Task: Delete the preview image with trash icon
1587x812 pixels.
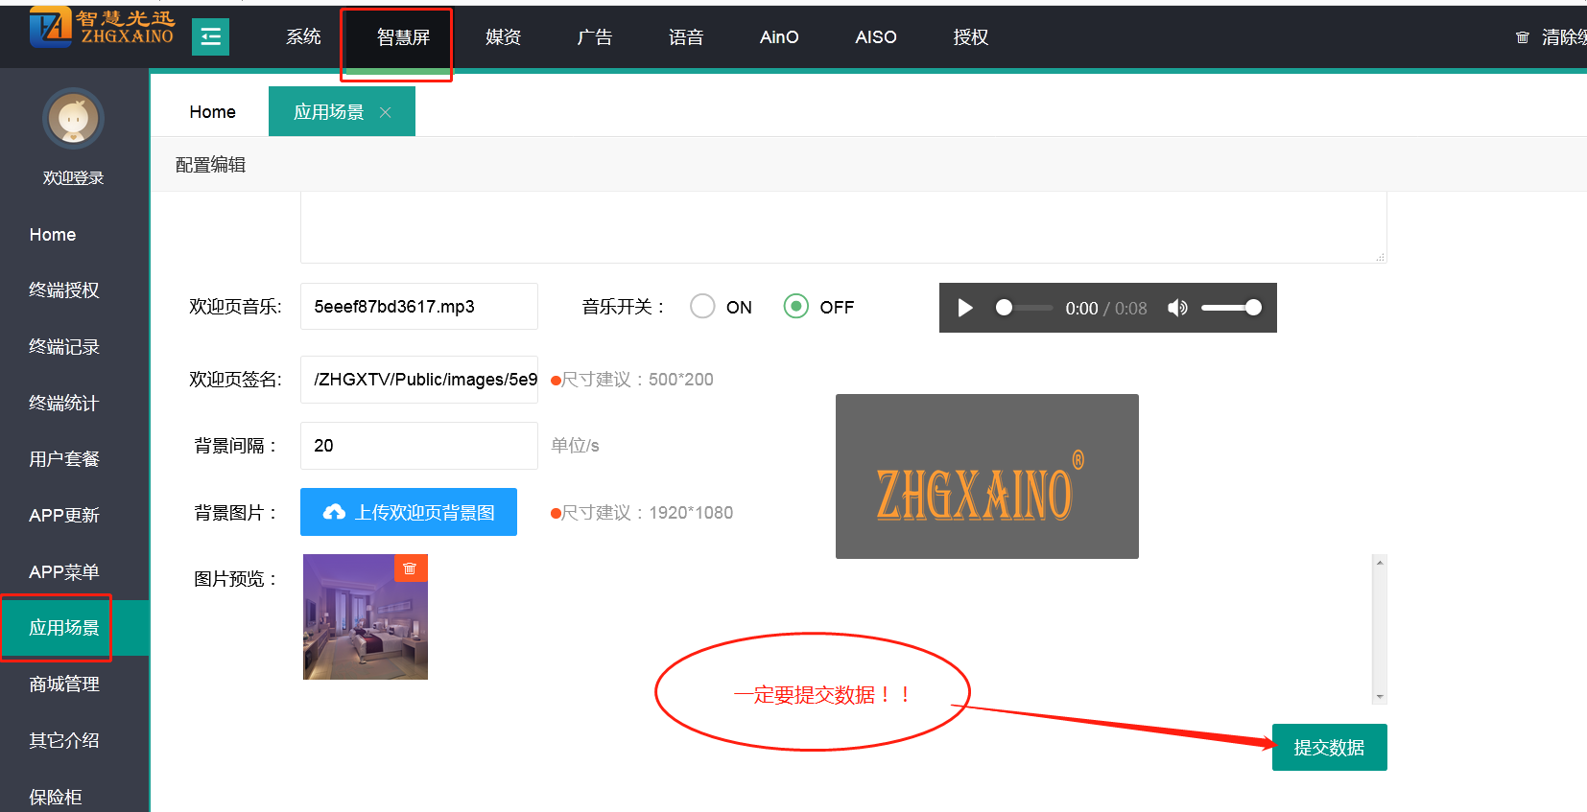Action: point(410,568)
